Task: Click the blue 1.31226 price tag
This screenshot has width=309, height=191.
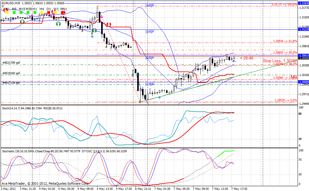Action: (x=304, y=29)
